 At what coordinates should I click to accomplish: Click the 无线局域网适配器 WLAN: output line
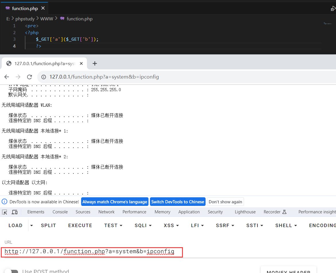click(27, 105)
